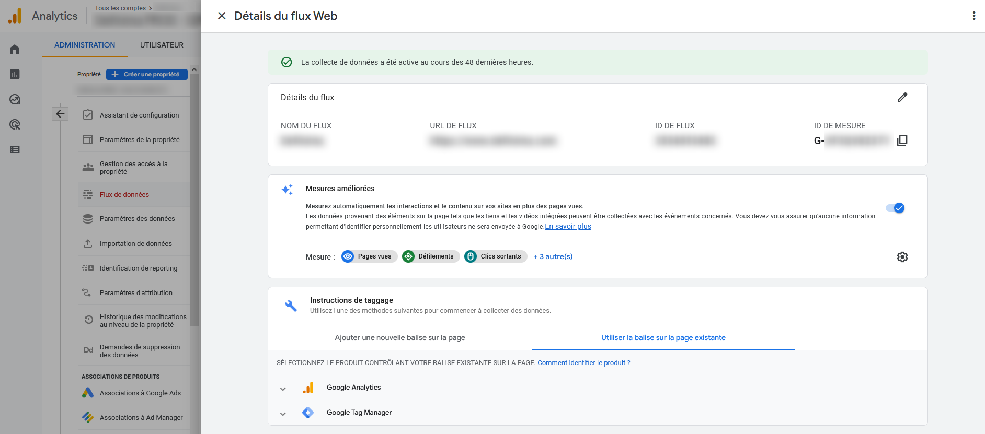Click the Défilements measurement chip

coord(431,256)
